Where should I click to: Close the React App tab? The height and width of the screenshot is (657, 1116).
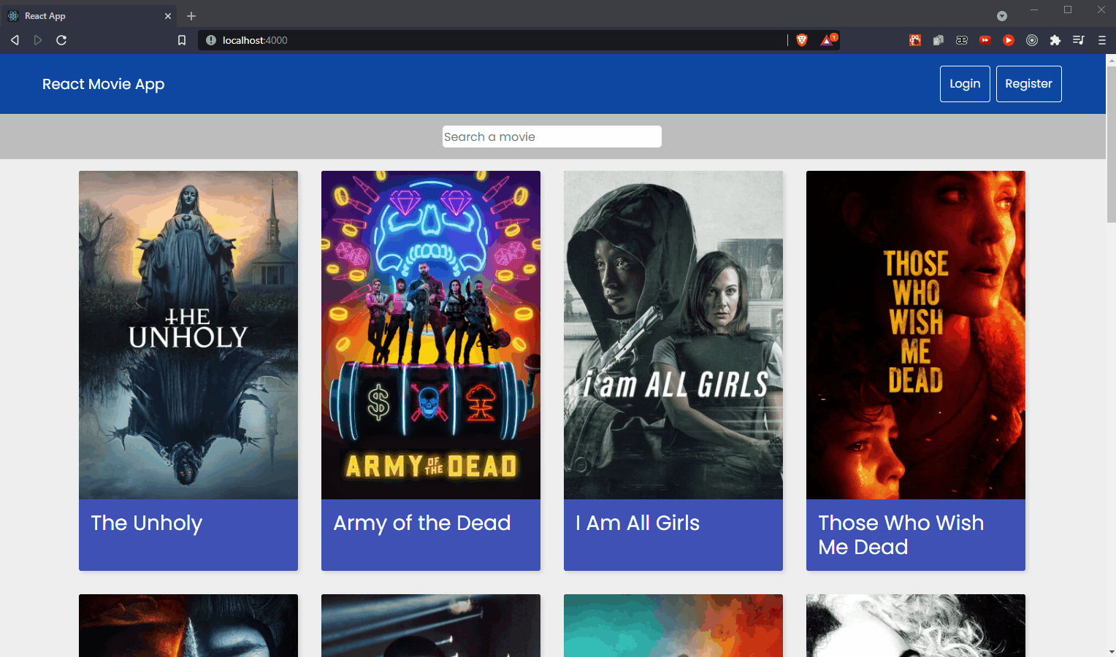(168, 16)
